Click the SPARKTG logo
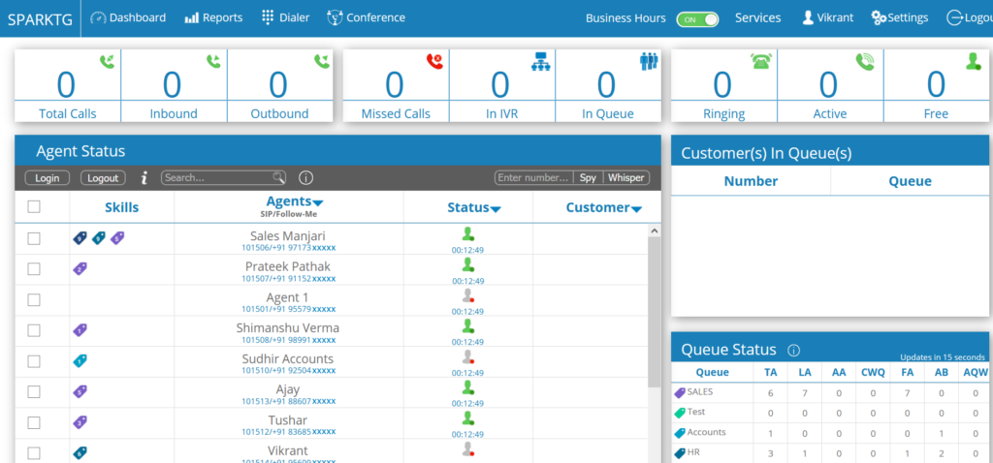The height and width of the screenshot is (463, 993). click(41, 18)
